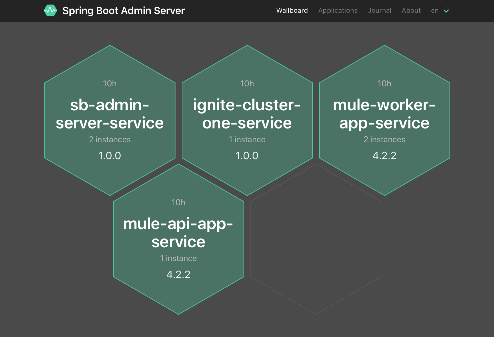This screenshot has width=494, height=337.
Task: Click 1 instance under mule-api-app-service
Action: 178,258
